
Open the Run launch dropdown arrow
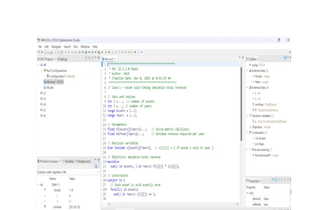pos(89,52)
